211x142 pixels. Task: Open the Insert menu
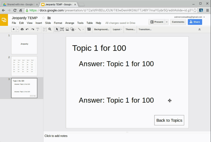coord(39,23)
